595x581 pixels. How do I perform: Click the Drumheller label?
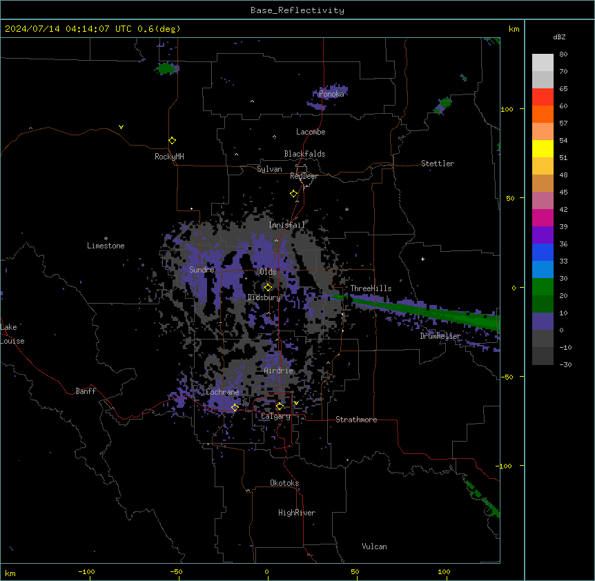pos(440,336)
